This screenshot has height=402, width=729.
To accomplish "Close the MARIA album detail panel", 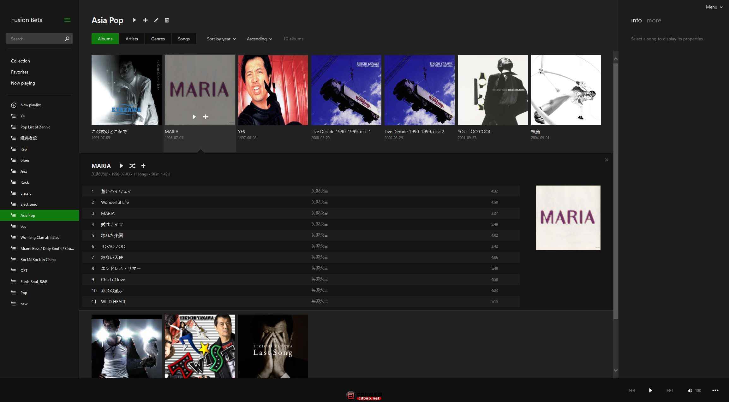I will 607,160.
